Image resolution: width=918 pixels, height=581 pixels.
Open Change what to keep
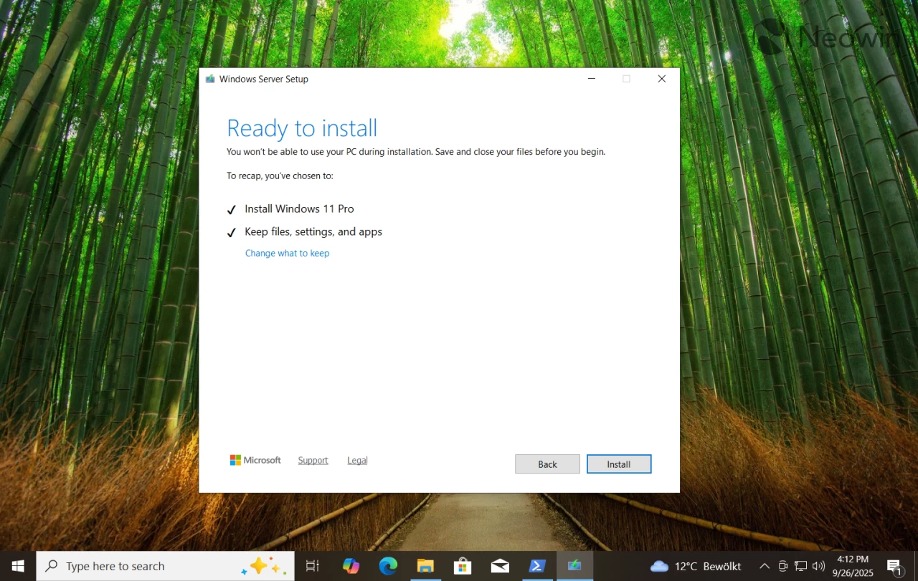coord(287,253)
